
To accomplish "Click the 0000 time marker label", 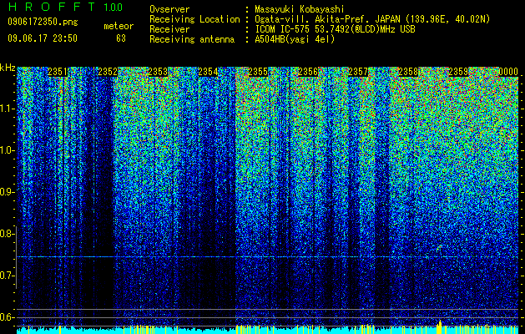I will 508,72.
